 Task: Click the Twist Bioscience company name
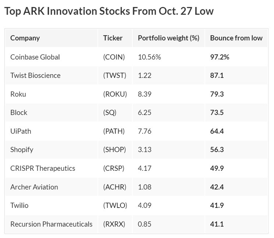tap(36, 75)
